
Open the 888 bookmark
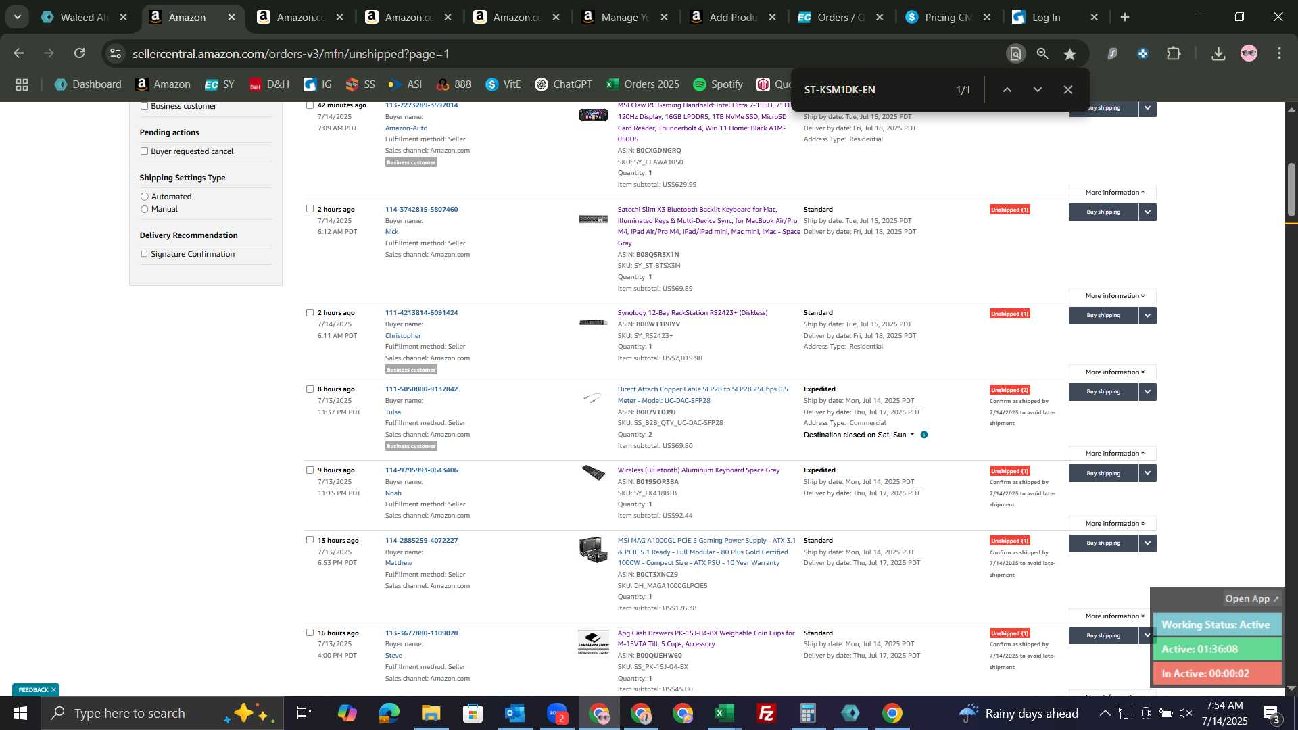(454, 84)
